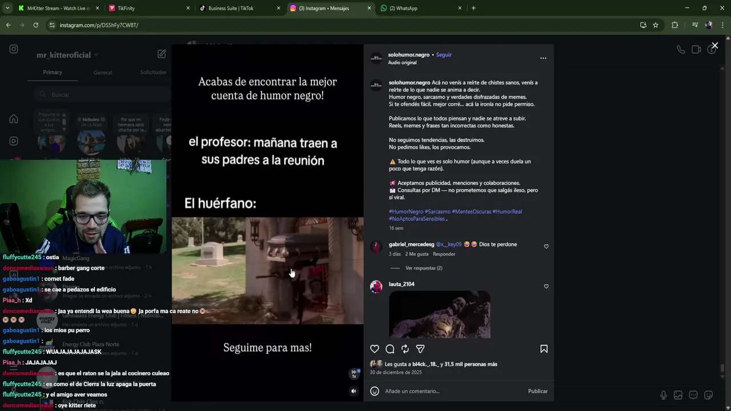Like gabriel_mercedesg's comment
Screen dimensions: 731x411
[x=546, y=247]
